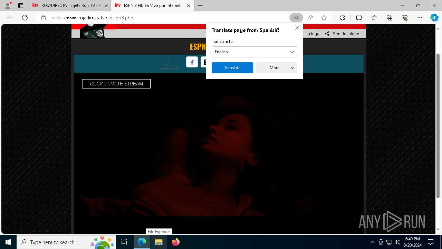The image size is (442, 249).
Task: Share the page on X
Action: click(x=204, y=62)
